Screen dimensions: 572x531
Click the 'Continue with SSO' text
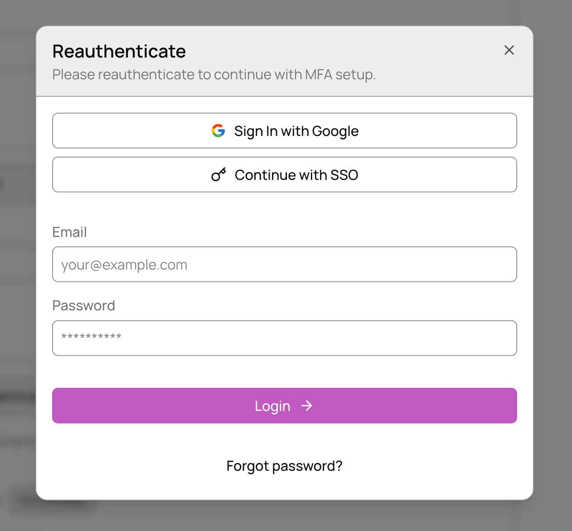296,175
